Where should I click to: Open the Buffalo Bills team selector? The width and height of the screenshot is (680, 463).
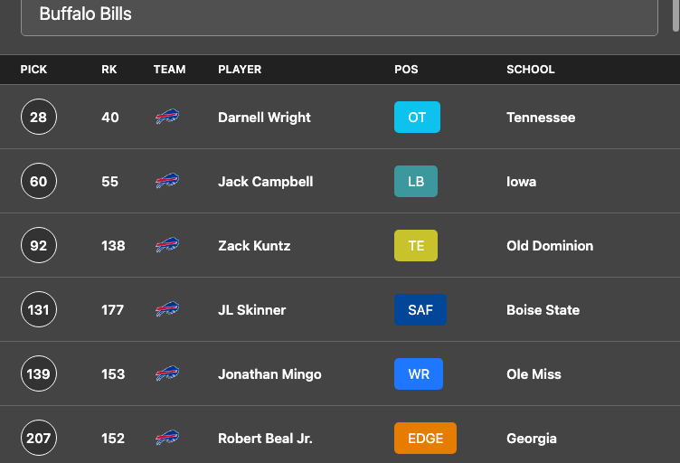pyautogui.click(x=340, y=15)
